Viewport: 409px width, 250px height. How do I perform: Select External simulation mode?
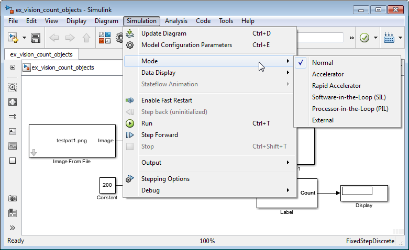[323, 120]
